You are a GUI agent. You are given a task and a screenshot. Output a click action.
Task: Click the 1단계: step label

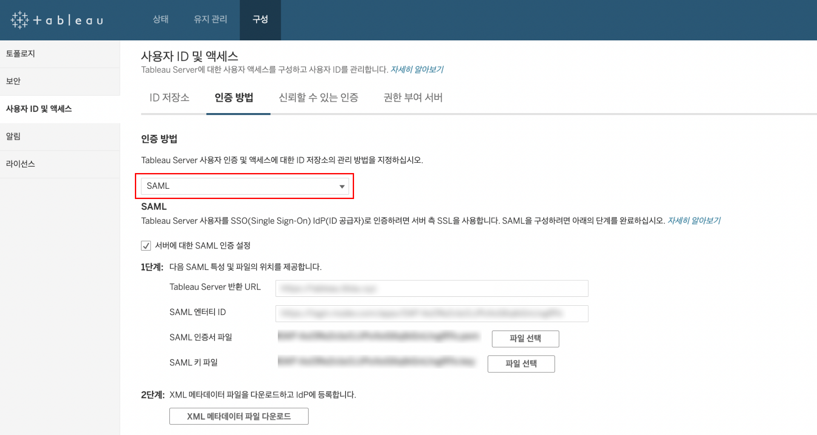pyautogui.click(x=152, y=267)
